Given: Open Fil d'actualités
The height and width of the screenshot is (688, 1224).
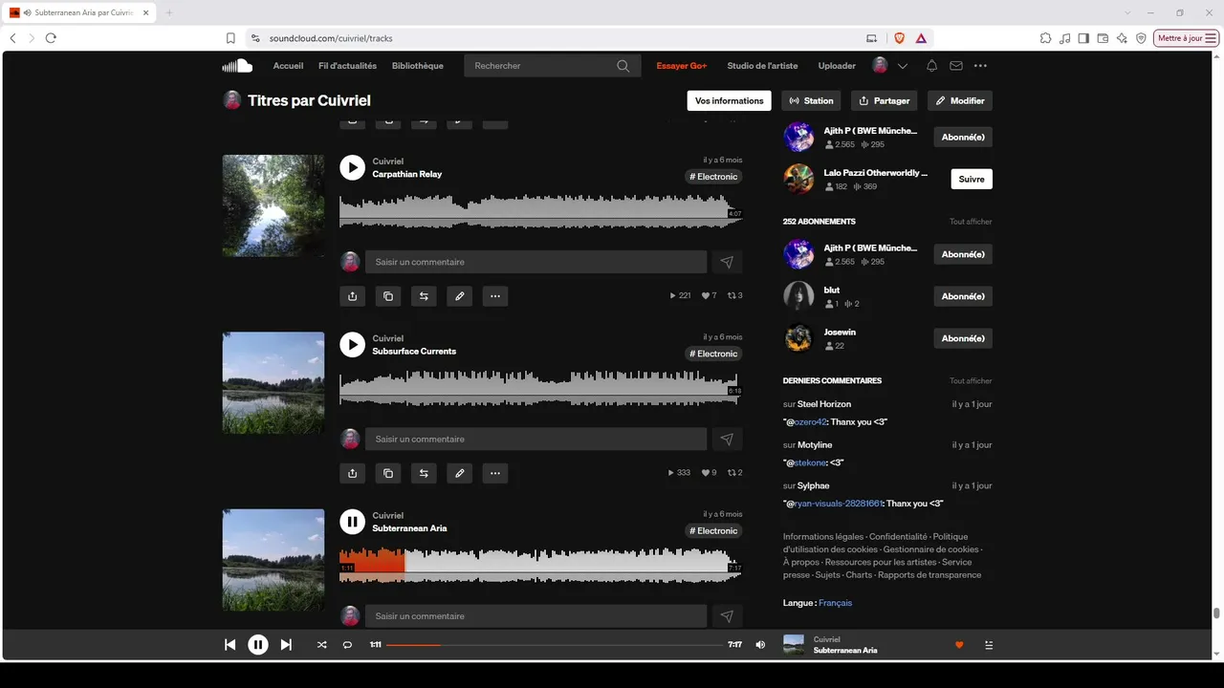Looking at the screenshot, I should (347, 66).
